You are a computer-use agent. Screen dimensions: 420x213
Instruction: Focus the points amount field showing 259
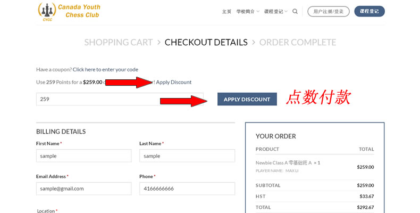(x=120, y=99)
